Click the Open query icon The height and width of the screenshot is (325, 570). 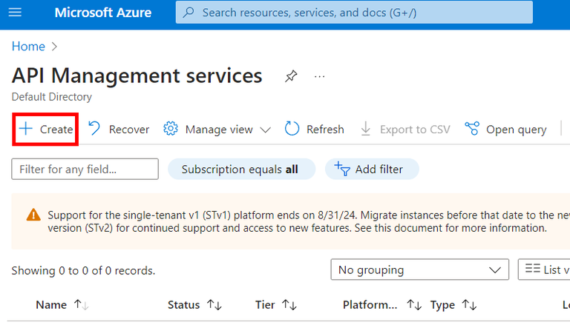[x=472, y=129]
